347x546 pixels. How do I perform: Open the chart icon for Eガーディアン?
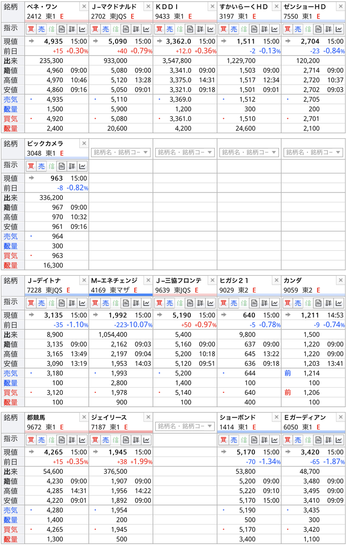click(339, 440)
